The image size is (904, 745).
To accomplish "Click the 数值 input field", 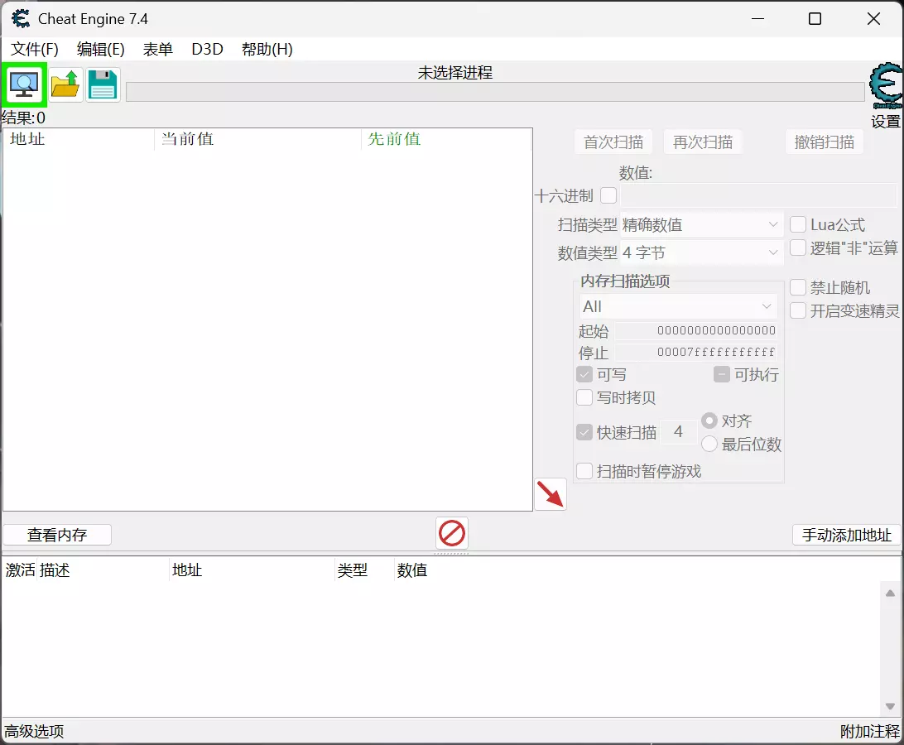I will point(758,195).
